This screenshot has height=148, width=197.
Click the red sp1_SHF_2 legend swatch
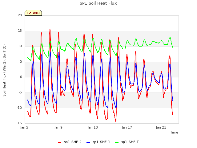click(59, 142)
